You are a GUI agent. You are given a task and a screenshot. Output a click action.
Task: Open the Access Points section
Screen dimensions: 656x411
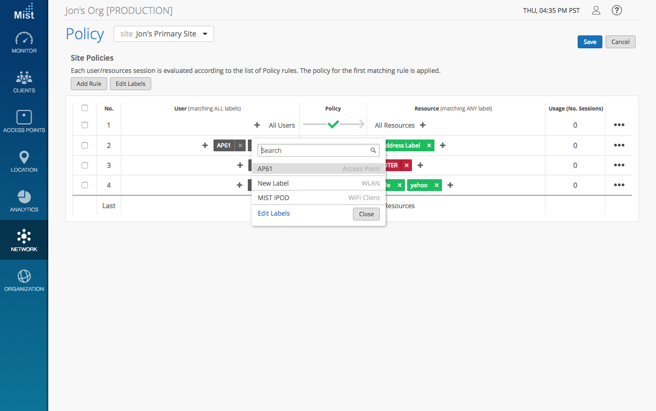tap(24, 122)
